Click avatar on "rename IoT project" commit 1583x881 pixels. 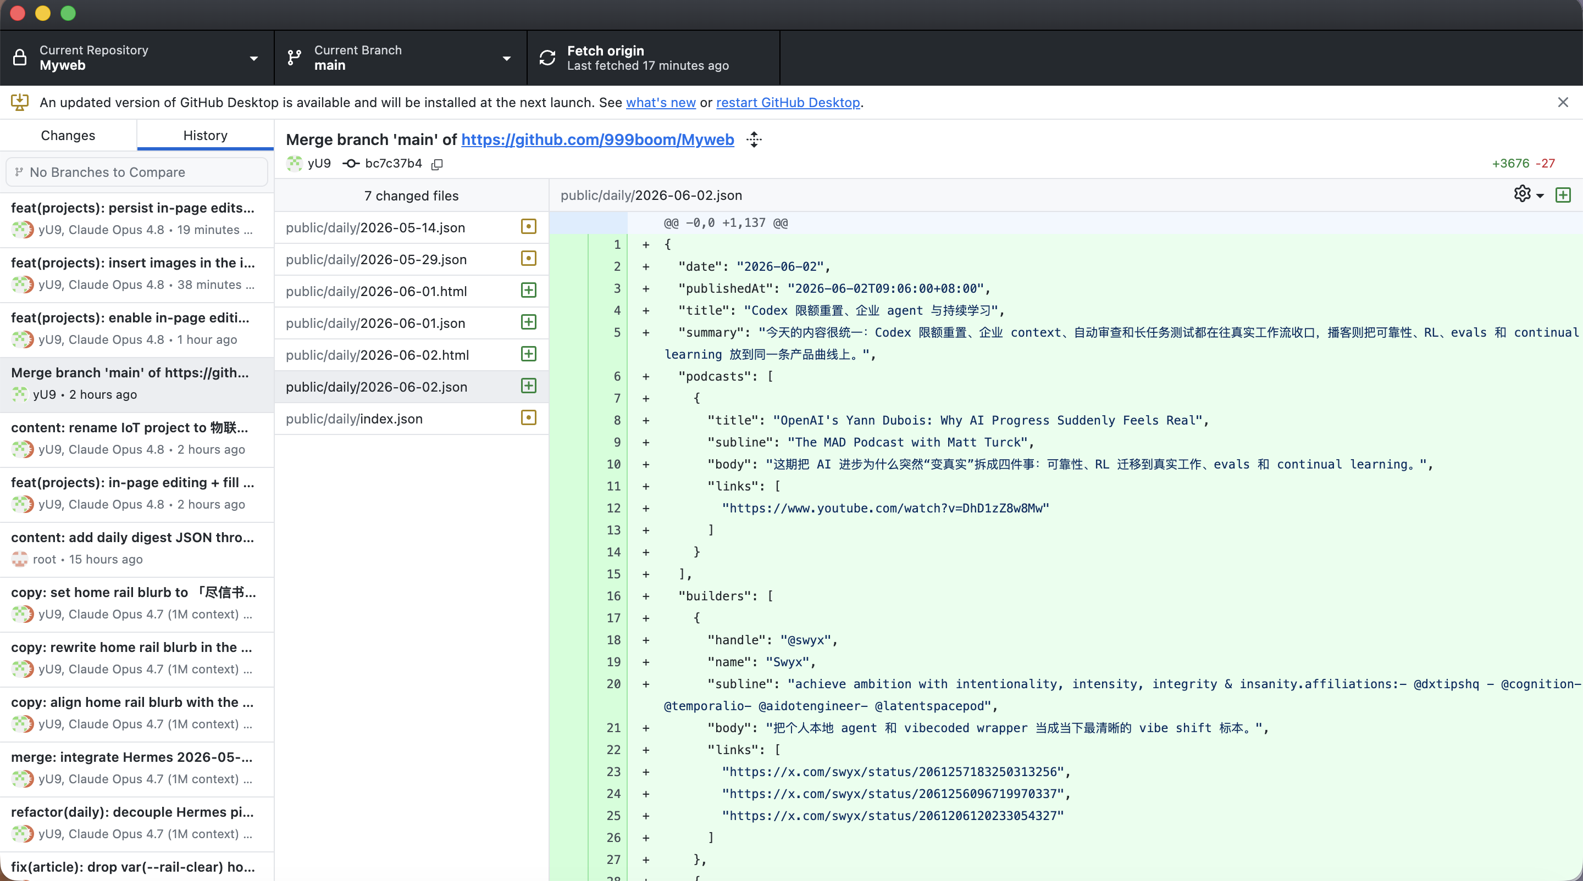click(x=23, y=449)
